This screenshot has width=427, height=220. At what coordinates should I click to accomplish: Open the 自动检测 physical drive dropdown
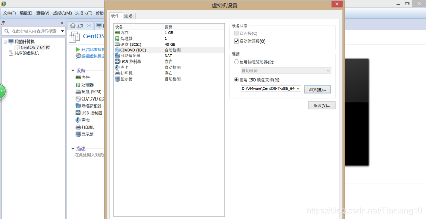pyautogui.click(x=286, y=71)
